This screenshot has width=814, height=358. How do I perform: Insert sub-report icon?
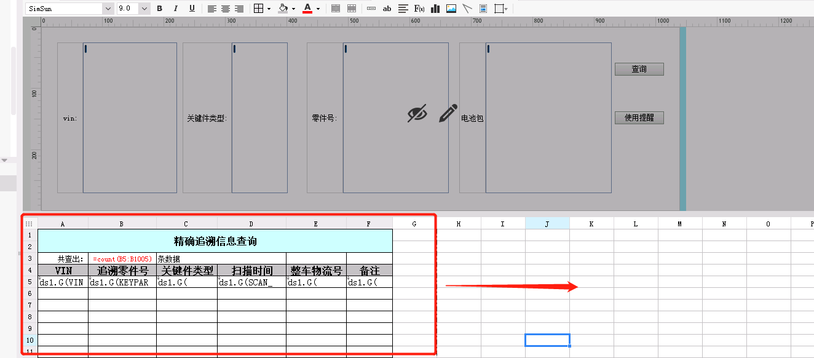(x=483, y=9)
